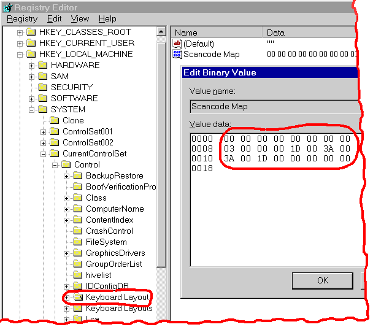Expand BackupRestore key
This screenshot has width=373, height=327.
point(66,176)
